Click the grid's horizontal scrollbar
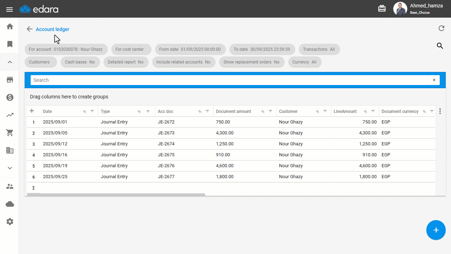Screen dimensions: 451x254 (x=116, y=194)
